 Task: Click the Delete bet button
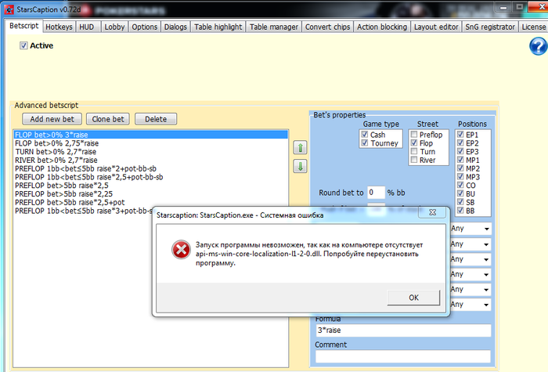(x=156, y=119)
